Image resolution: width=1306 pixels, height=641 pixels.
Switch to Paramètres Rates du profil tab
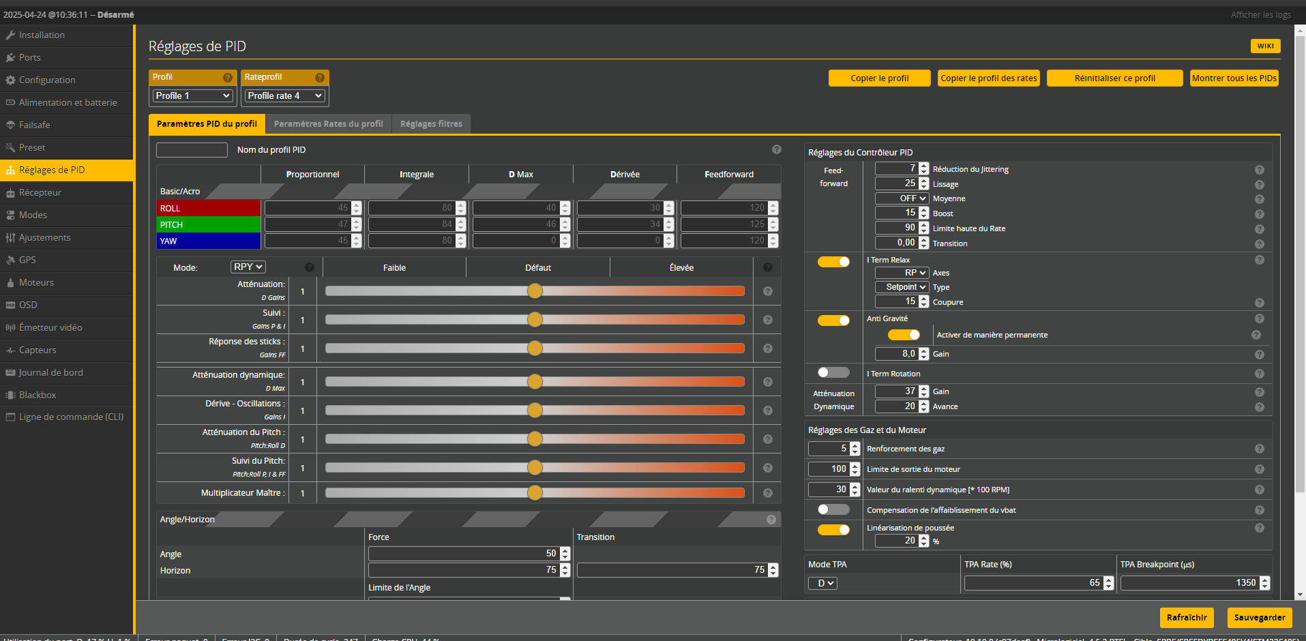click(328, 124)
